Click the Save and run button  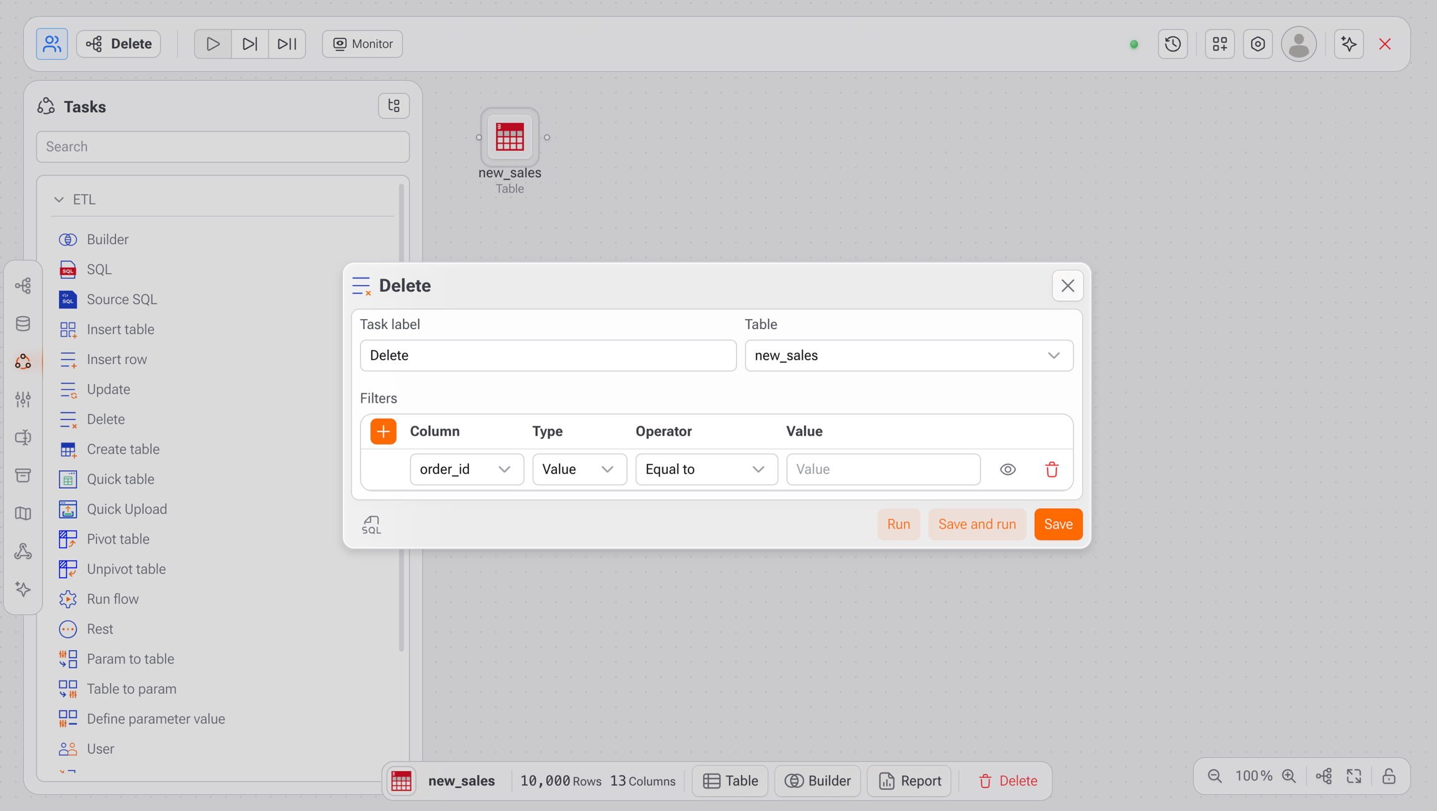click(977, 524)
